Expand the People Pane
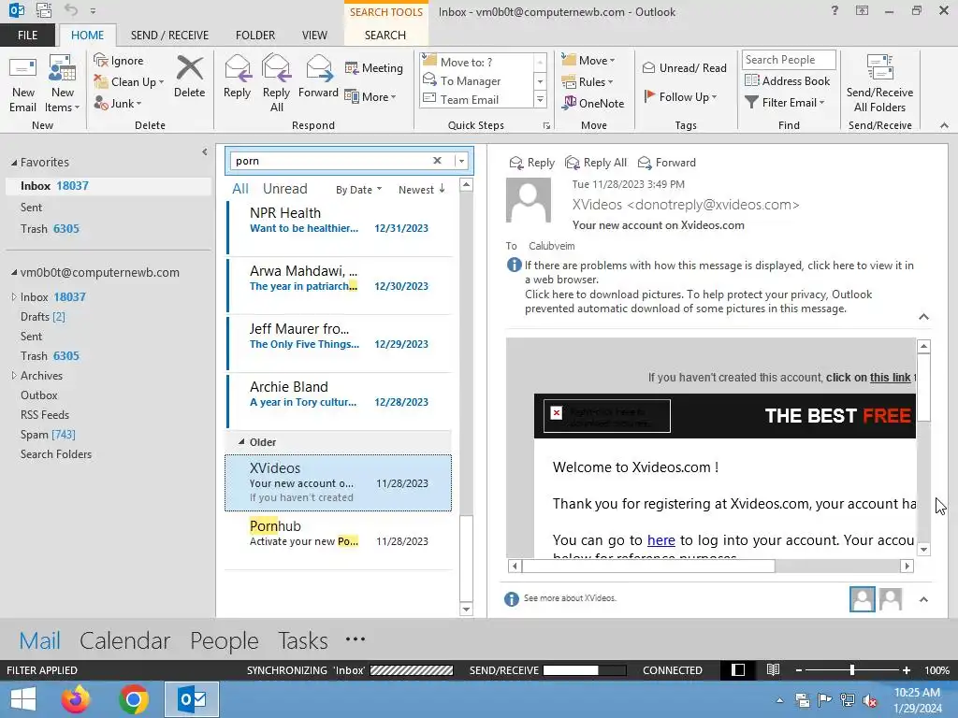The height and width of the screenshot is (718, 958). tap(923, 599)
